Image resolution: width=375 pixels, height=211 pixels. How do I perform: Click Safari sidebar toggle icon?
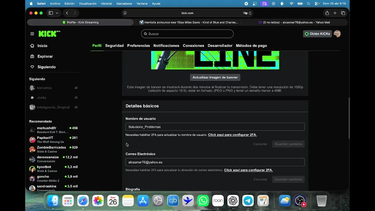pyautogui.click(x=51, y=13)
